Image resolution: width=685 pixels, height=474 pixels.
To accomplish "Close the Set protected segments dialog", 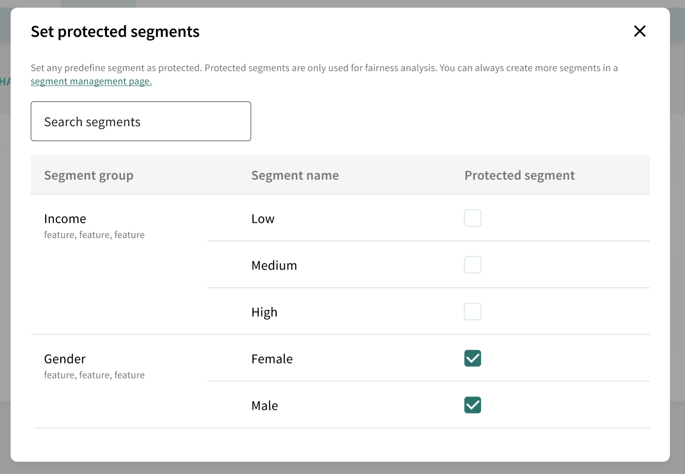I will click(640, 31).
